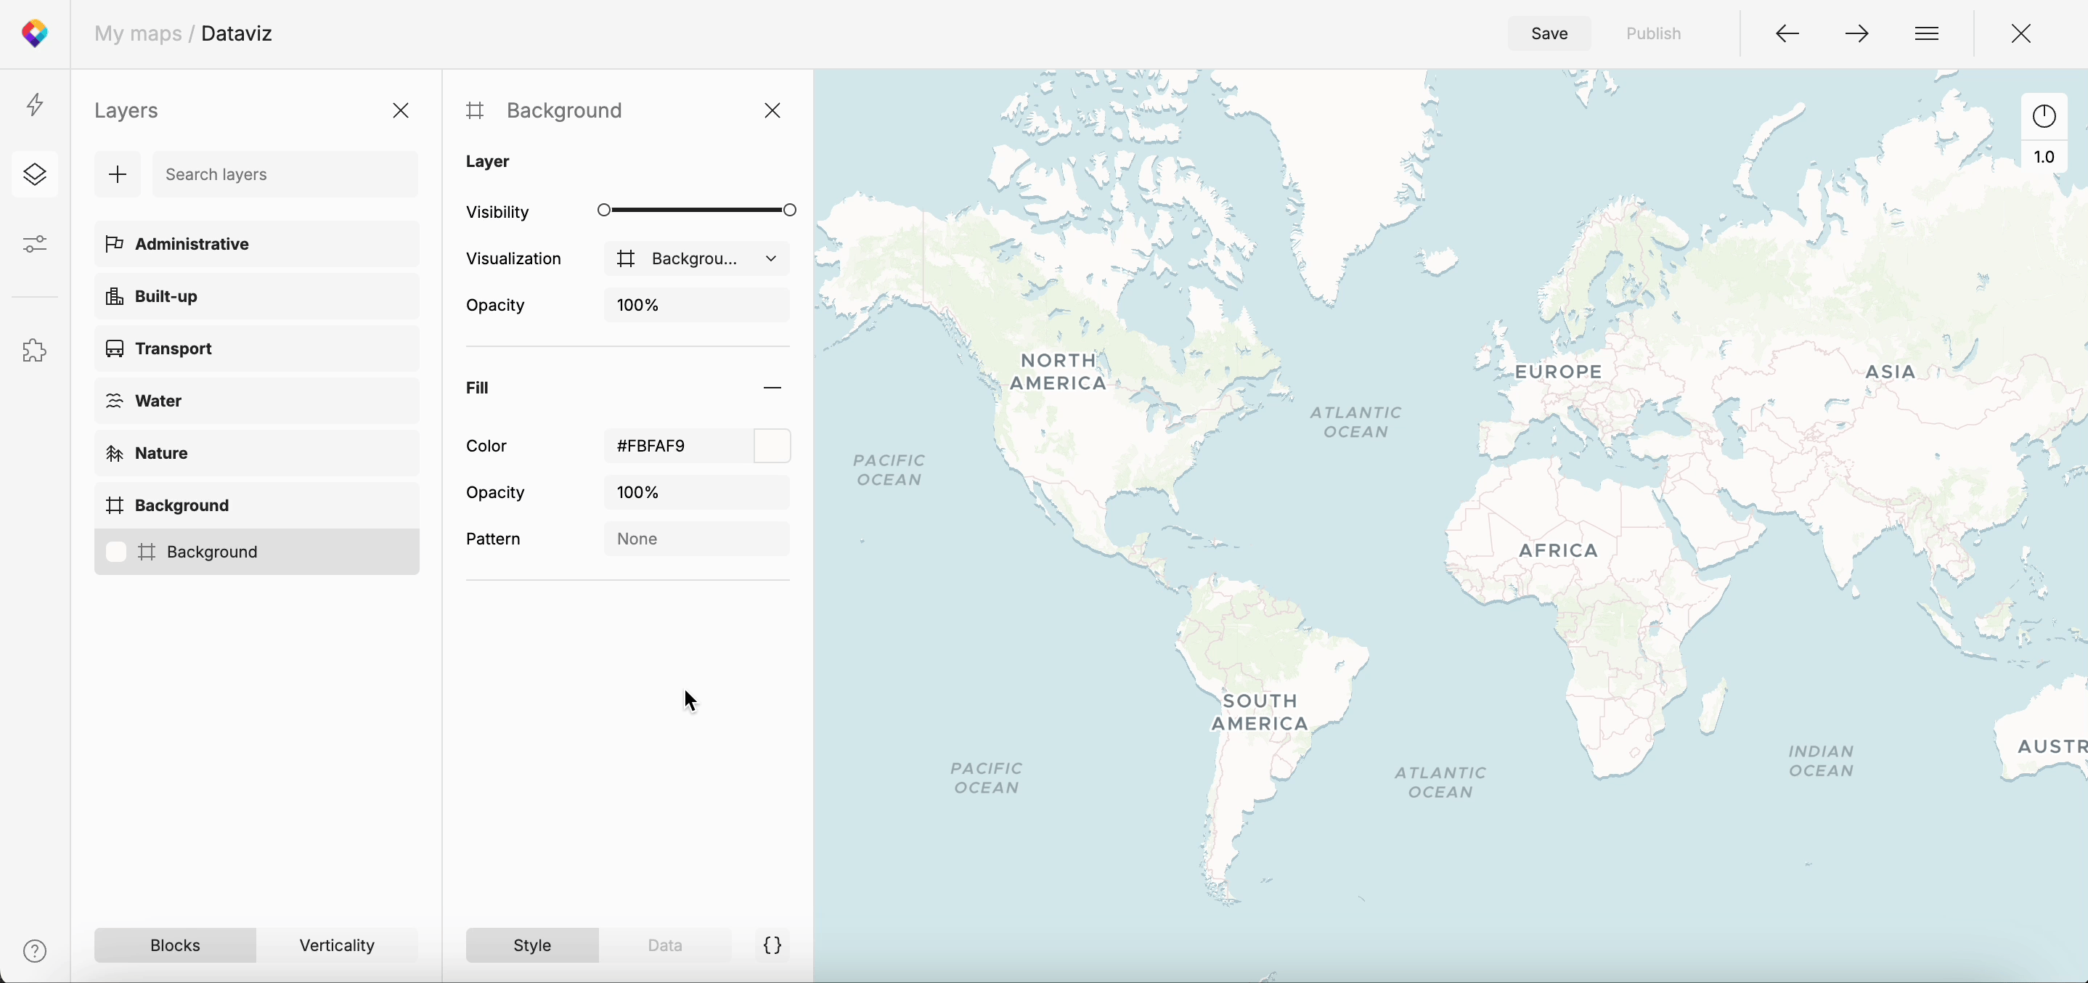Click the Save button in toolbar
2088x983 pixels.
click(1549, 32)
